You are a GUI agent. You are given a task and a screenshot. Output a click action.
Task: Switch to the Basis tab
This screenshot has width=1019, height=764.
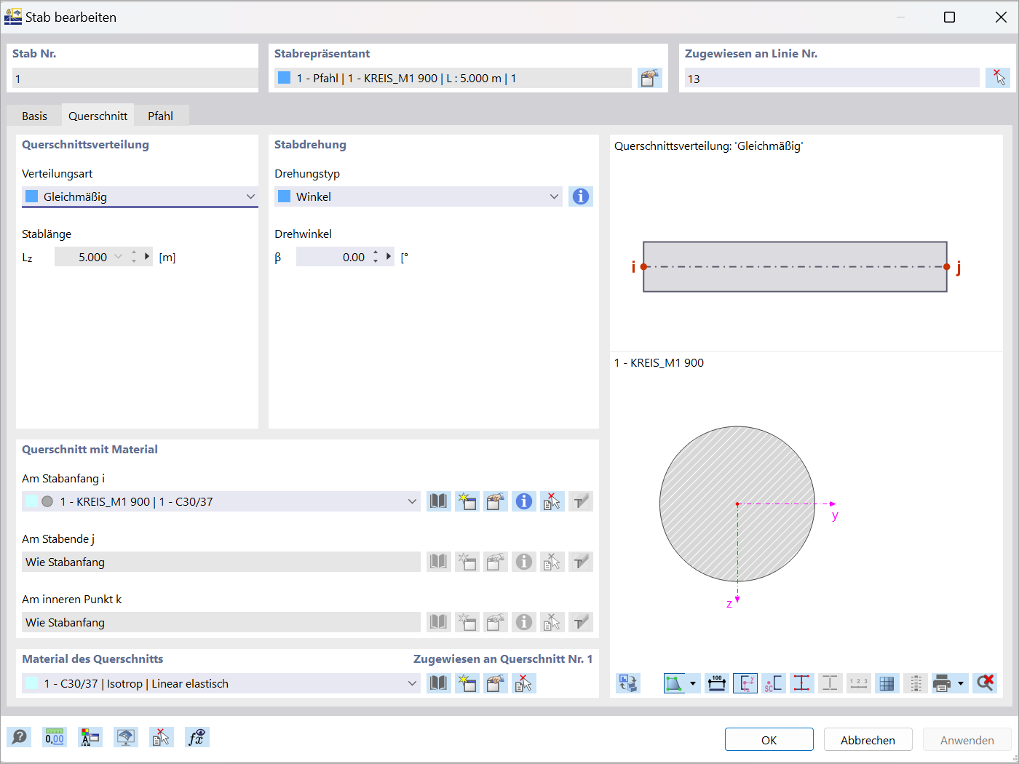tap(34, 116)
